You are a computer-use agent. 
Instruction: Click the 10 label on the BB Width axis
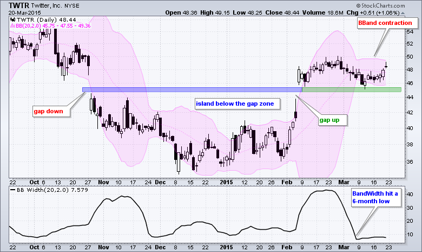410,234
